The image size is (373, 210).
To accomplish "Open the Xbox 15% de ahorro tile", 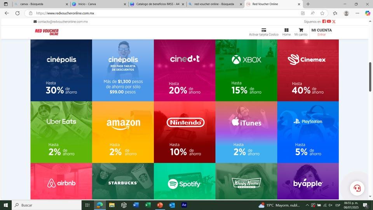I will [246, 70].
